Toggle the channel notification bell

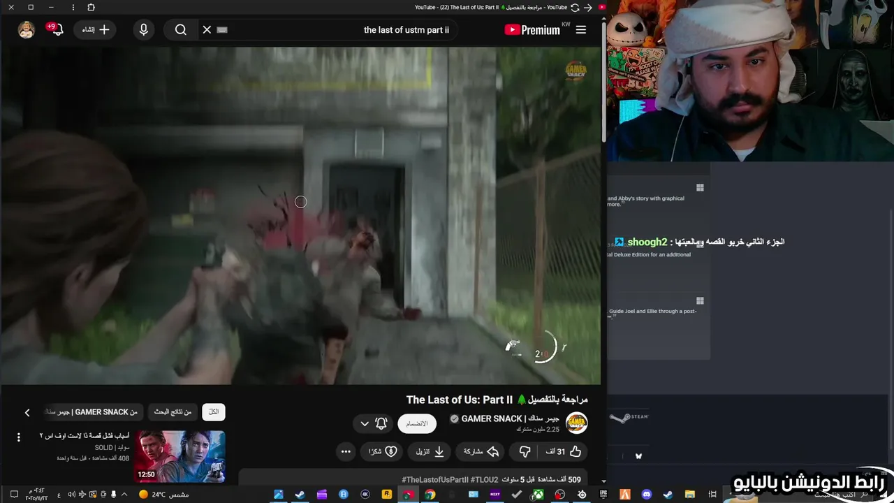(381, 423)
